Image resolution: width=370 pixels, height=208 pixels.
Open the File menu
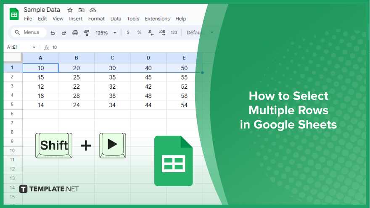coord(28,18)
